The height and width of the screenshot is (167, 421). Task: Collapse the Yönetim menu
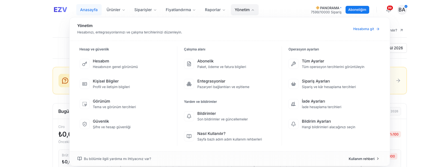coord(244,10)
